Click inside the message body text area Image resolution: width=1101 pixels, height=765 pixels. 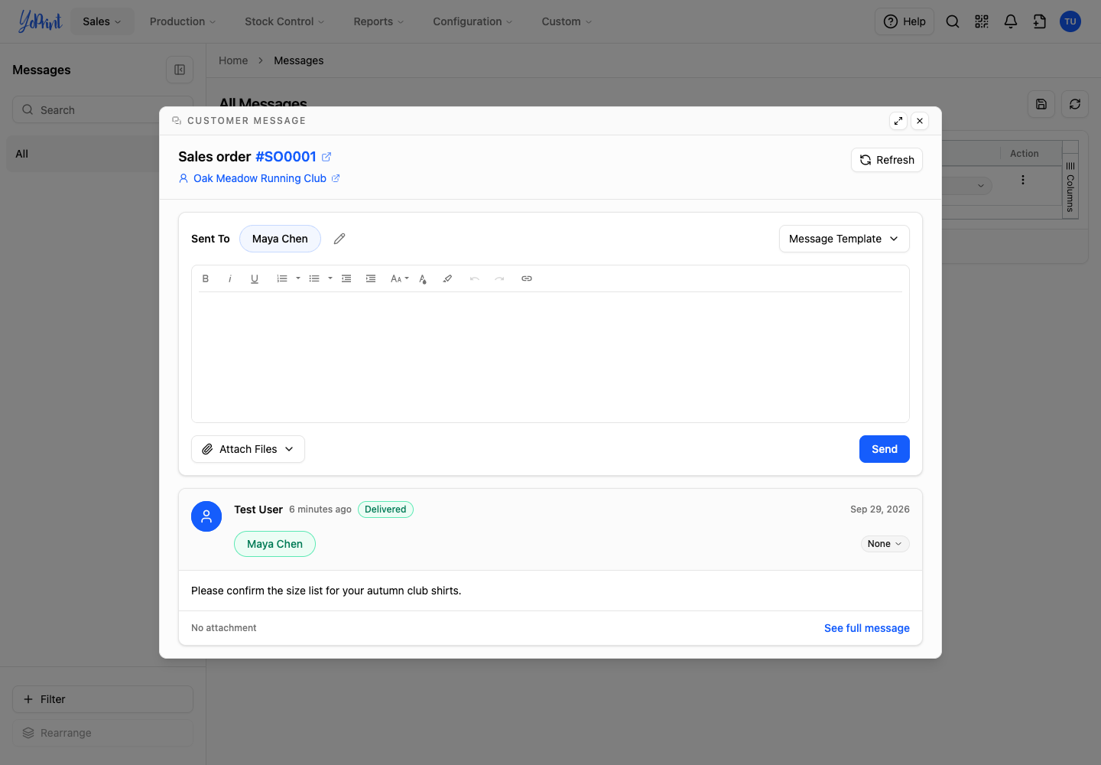(x=550, y=356)
